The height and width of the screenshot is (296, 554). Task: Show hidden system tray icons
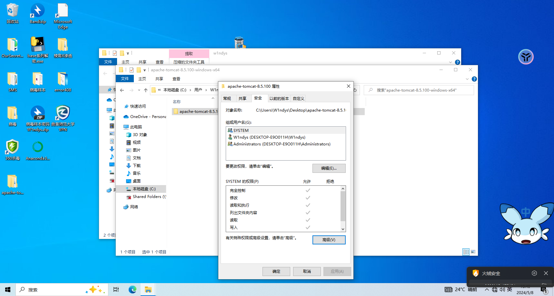pos(487,290)
